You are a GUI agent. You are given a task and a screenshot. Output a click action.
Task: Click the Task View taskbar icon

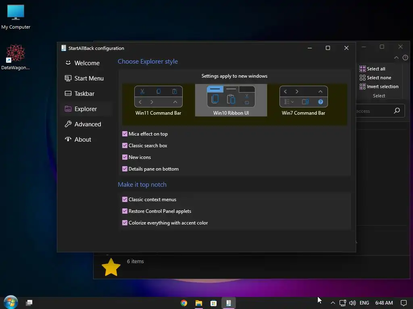click(29, 303)
